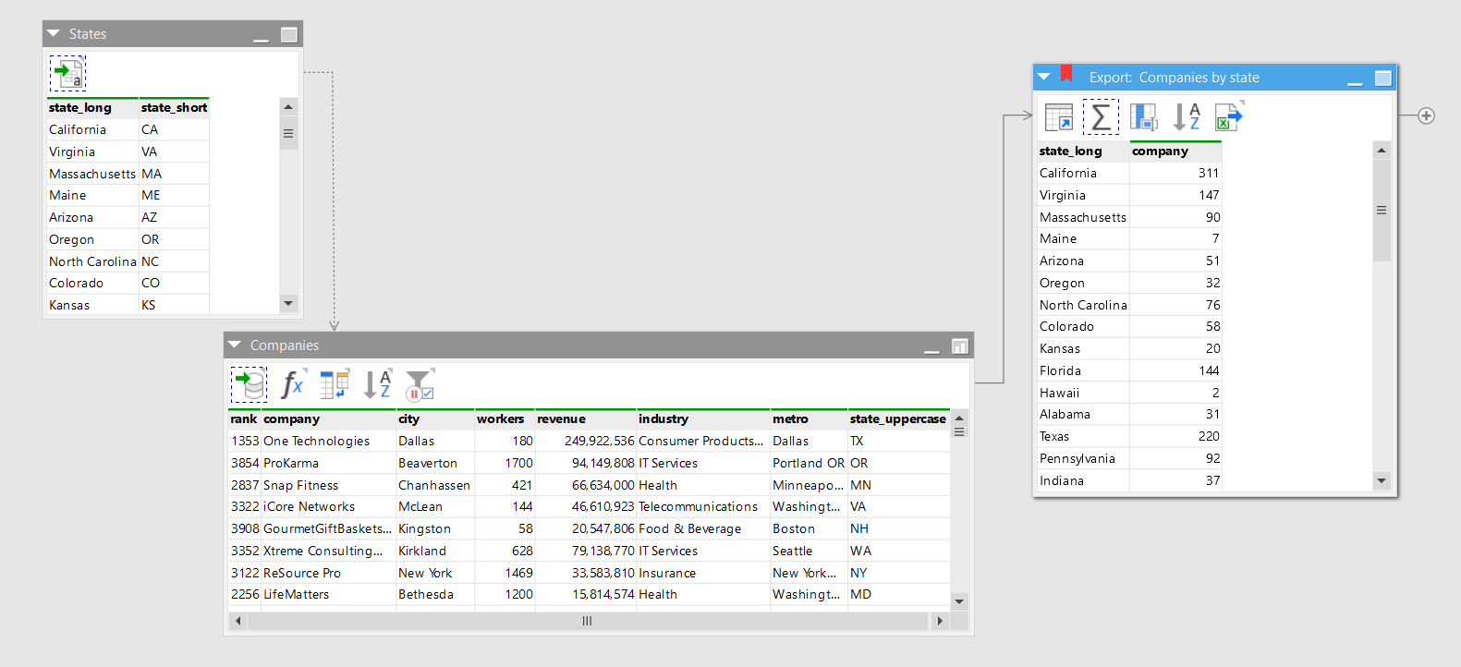Click the state_short column header
1461x667 pixels.
pyautogui.click(x=174, y=108)
